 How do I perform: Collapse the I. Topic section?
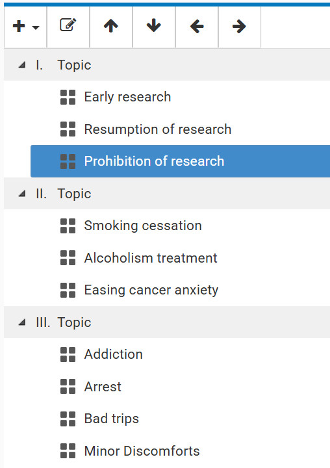[x=22, y=65]
